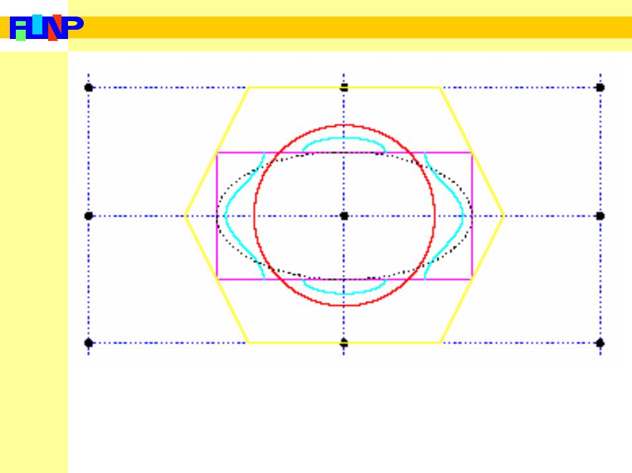Viewport: 632px width, 473px height.
Task: Select the bottom-right corner lattice point
Action: click(x=600, y=343)
